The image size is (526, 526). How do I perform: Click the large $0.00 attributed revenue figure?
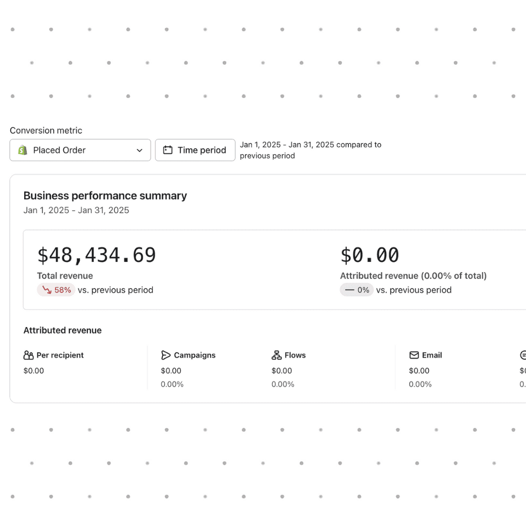[369, 255]
